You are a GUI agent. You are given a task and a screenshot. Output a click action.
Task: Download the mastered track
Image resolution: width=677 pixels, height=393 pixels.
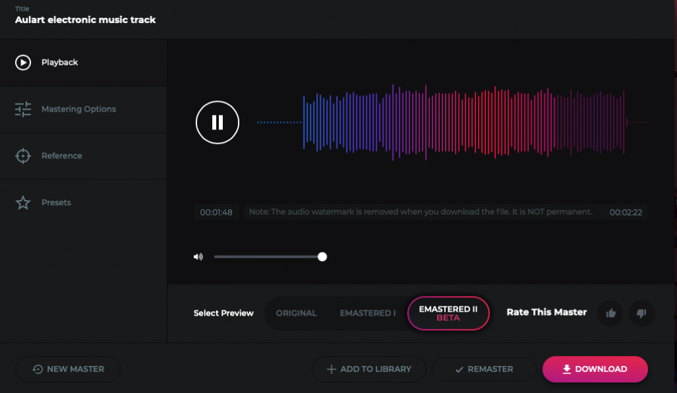click(x=594, y=369)
